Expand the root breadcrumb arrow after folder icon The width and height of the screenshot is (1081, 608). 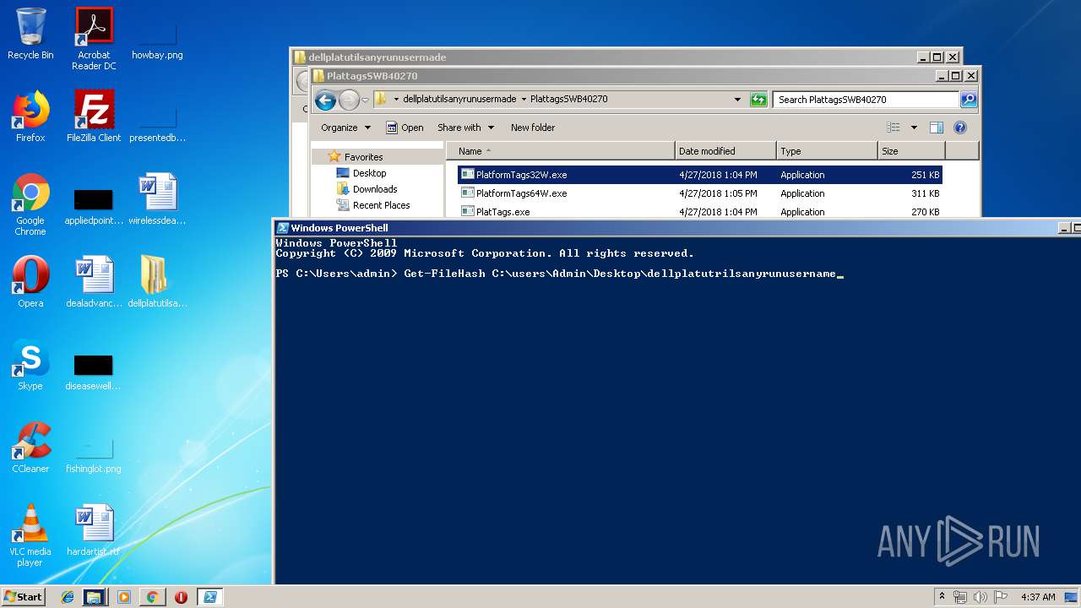tap(396, 100)
